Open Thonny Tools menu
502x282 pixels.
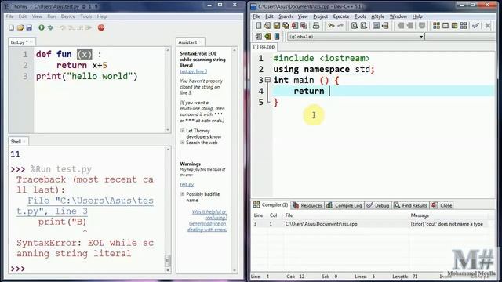click(x=85, y=16)
